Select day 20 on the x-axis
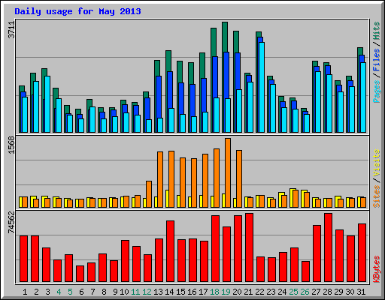This screenshot has height=300, width=385. [237, 292]
